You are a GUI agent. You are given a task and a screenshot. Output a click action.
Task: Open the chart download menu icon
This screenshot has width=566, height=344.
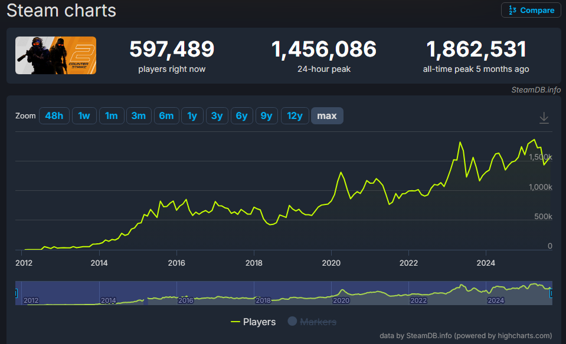point(544,117)
